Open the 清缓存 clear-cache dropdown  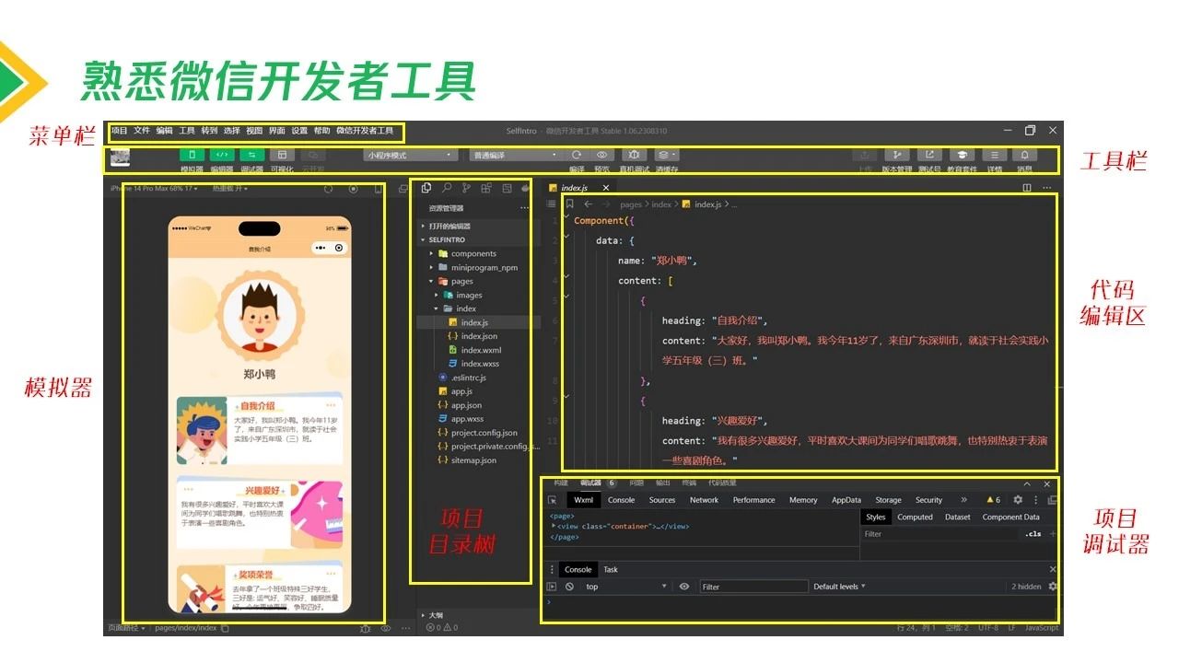(667, 155)
